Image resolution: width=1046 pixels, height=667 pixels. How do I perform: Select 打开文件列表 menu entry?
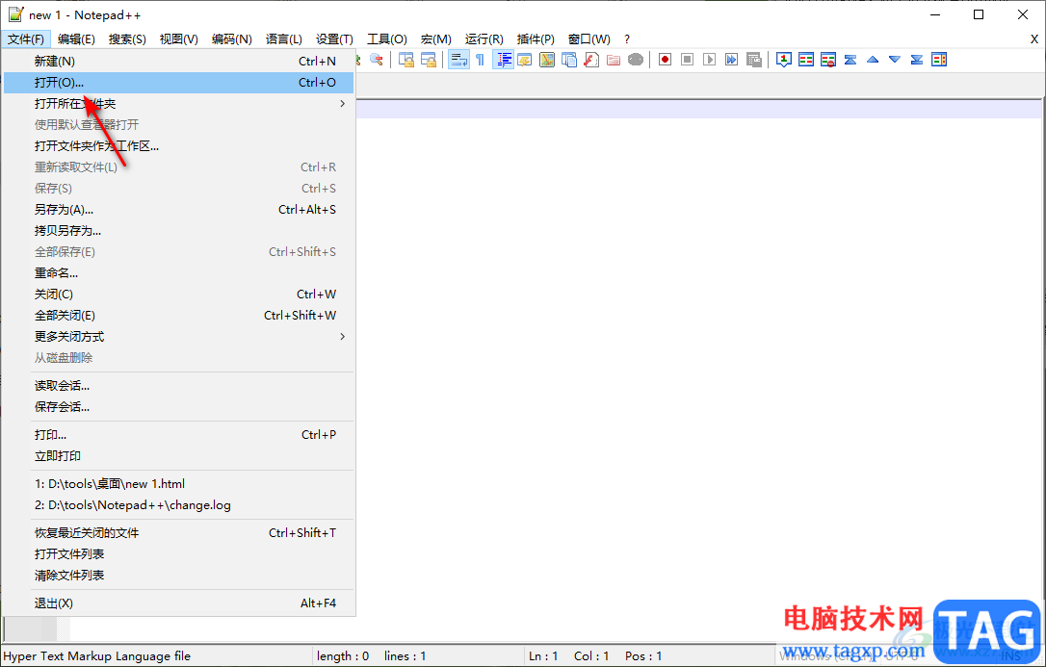coord(179,554)
